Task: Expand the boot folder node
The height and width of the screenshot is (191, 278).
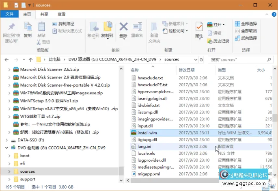Action: pyautogui.click(x=9, y=156)
